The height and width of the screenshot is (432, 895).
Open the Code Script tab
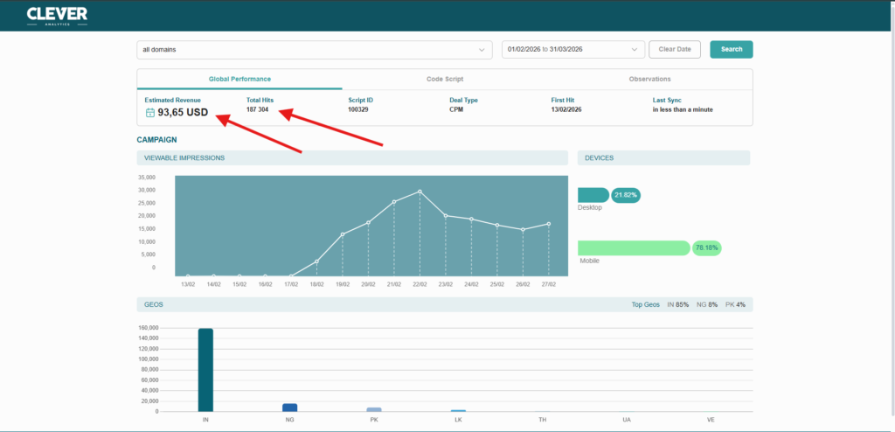coord(445,79)
